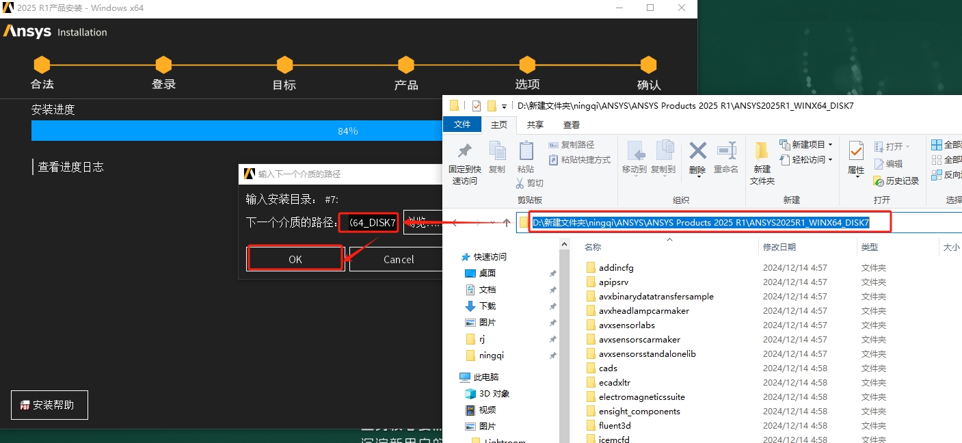Click the Edit (编辑) ribbon item

click(888, 164)
